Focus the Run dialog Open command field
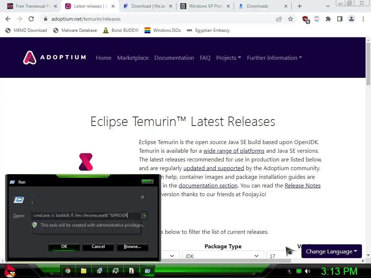Viewport: 371px width, 278px height. coord(87,215)
